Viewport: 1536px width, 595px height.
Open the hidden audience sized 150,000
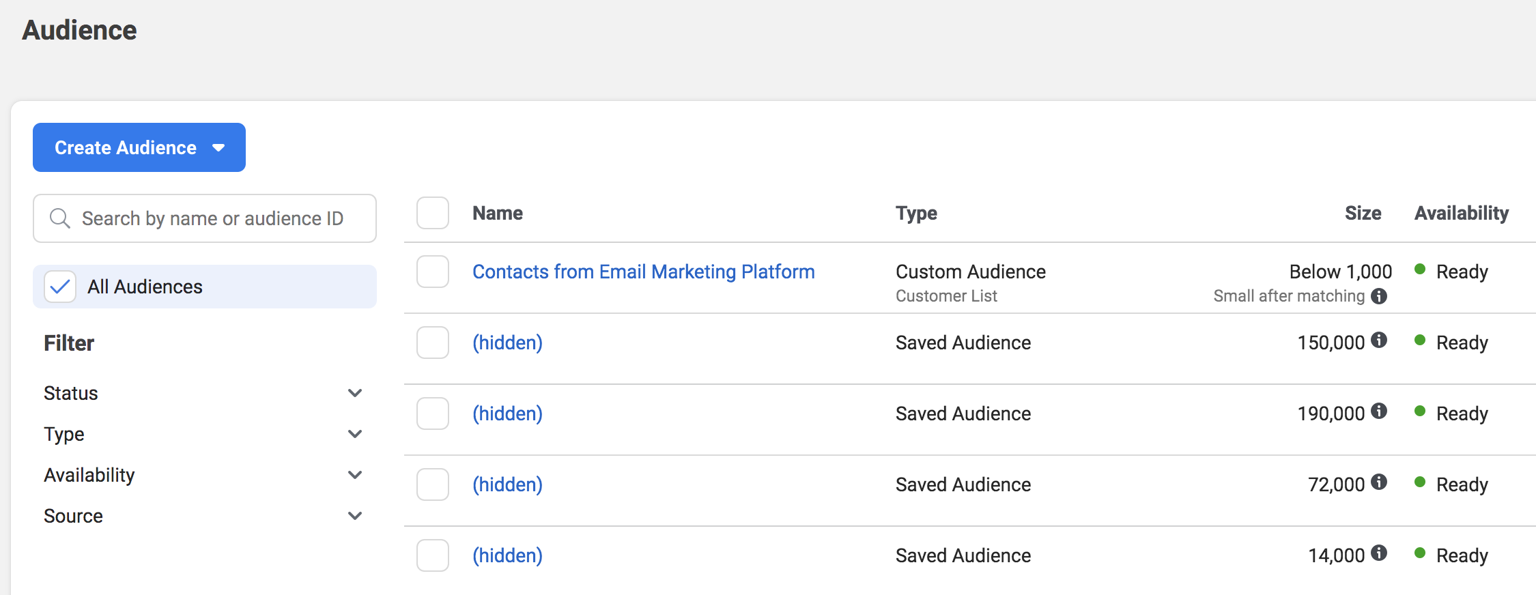[508, 343]
